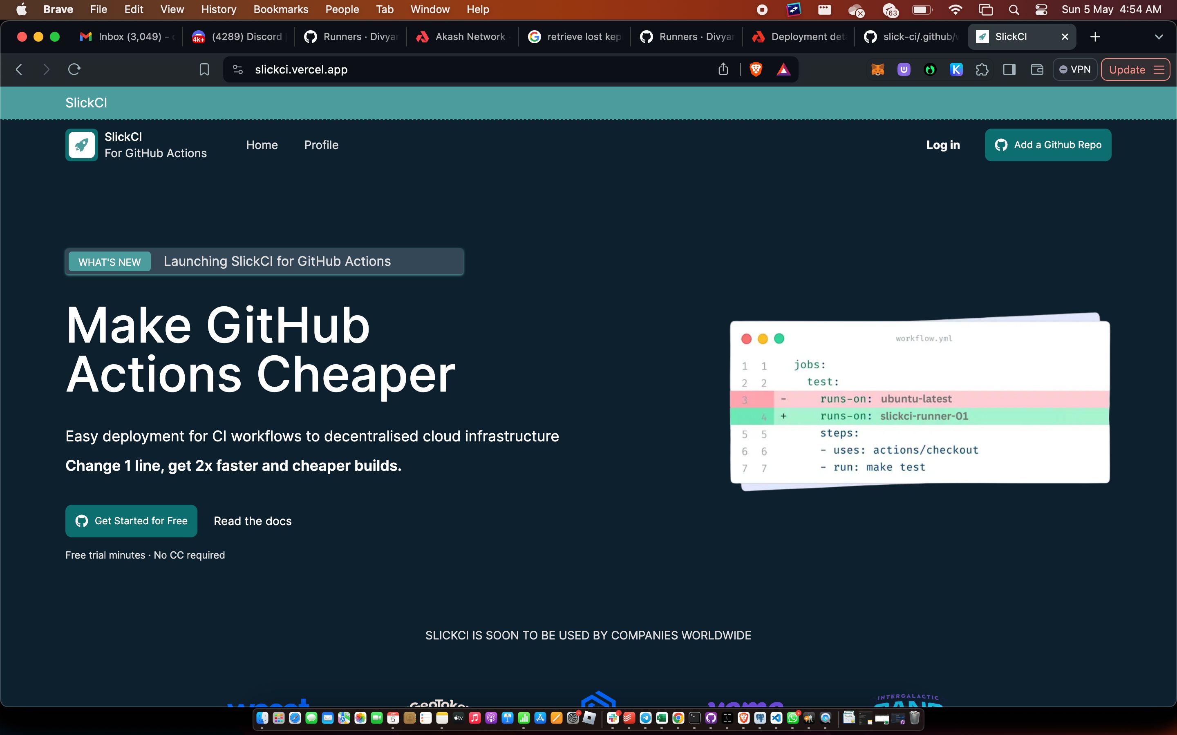The image size is (1177, 735).
Task: Close the SlickCI tab
Action: point(1065,36)
